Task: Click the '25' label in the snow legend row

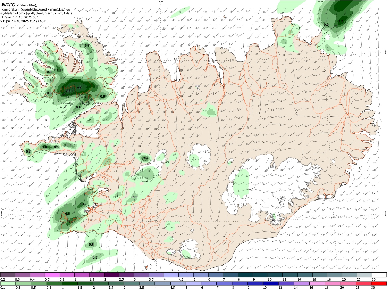Action: pyautogui.click(x=359, y=279)
